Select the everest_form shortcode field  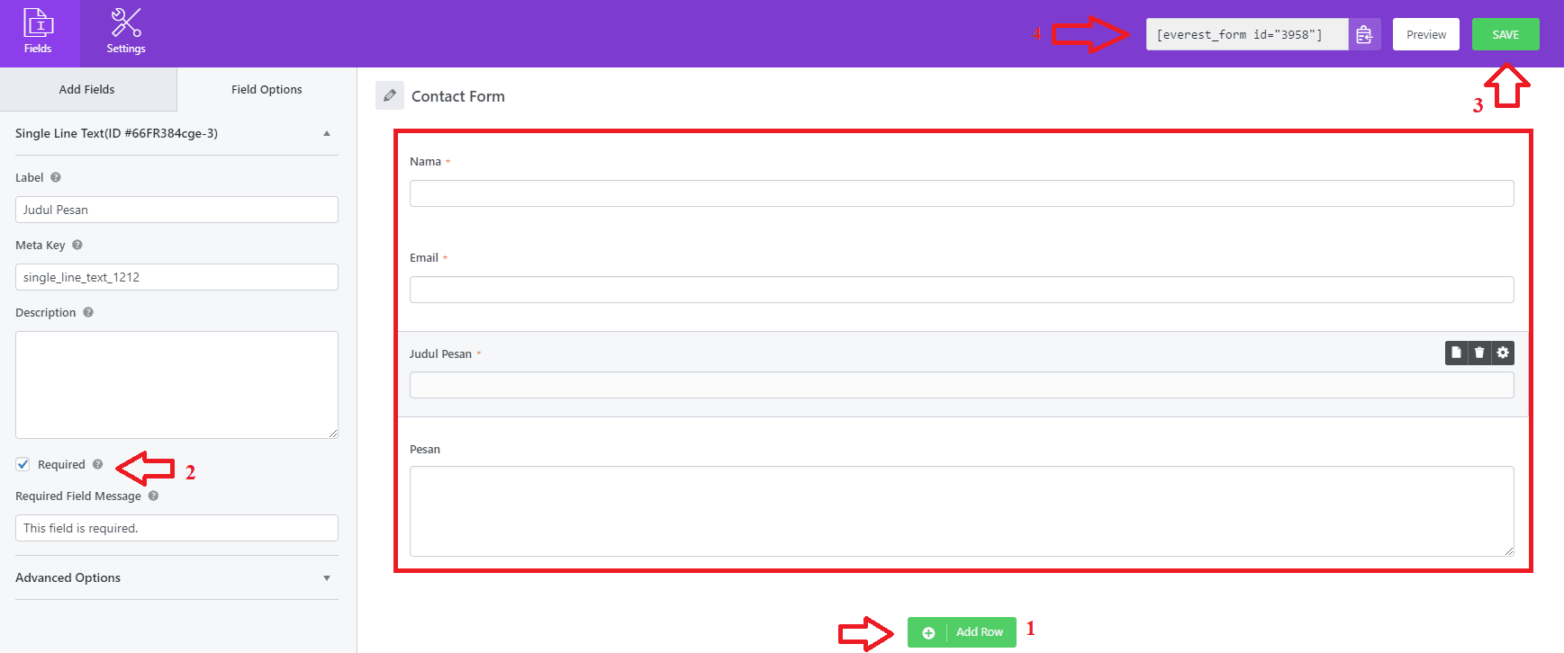tap(1247, 34)
